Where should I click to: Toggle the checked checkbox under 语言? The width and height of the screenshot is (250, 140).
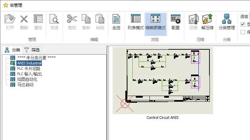pyautogui.click(x=243, y=24)
